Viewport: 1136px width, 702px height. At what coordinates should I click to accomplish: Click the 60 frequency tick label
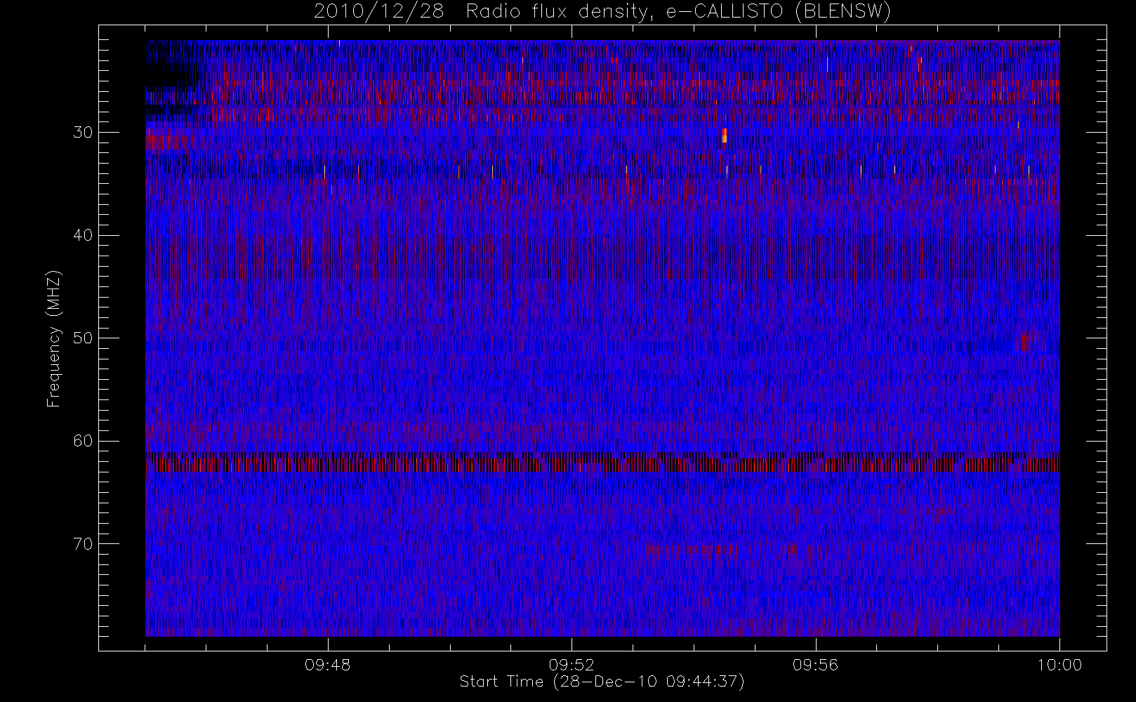83,441
